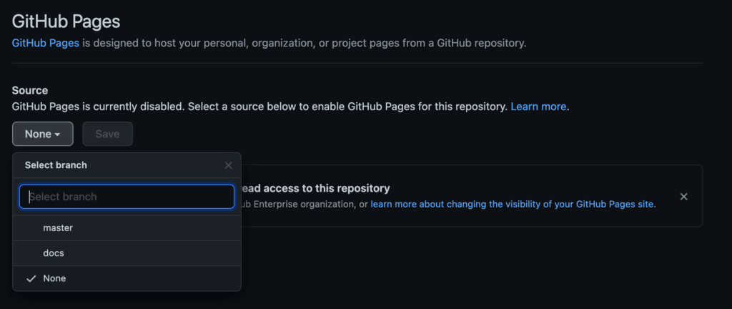Dismiss the repository access banner
Viewport: 732px width, 309px height.
[x=683, y=197]
